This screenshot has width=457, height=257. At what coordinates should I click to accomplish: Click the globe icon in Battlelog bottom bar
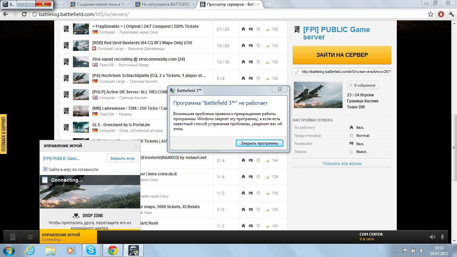(30, 237)
